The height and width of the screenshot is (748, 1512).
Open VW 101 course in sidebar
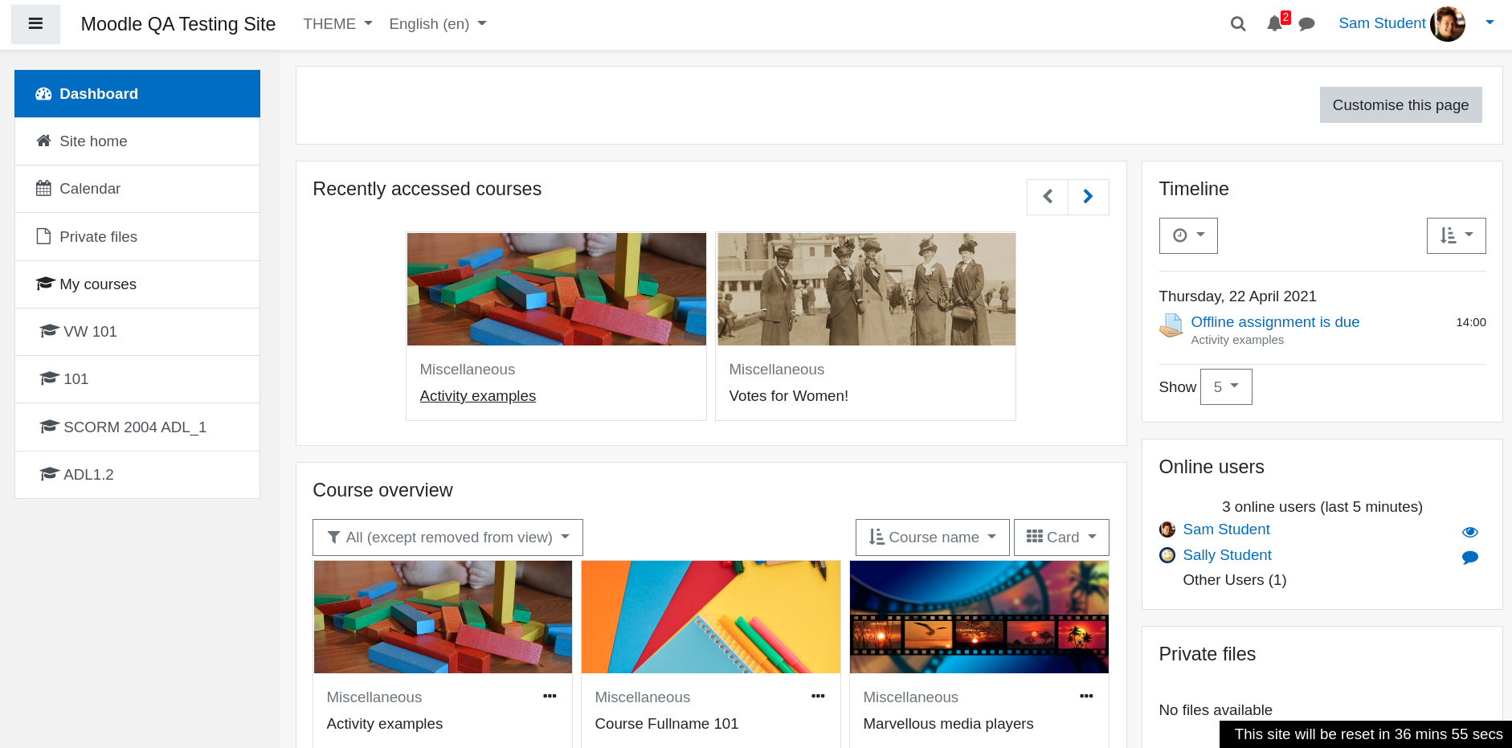[x=137, y=332]
